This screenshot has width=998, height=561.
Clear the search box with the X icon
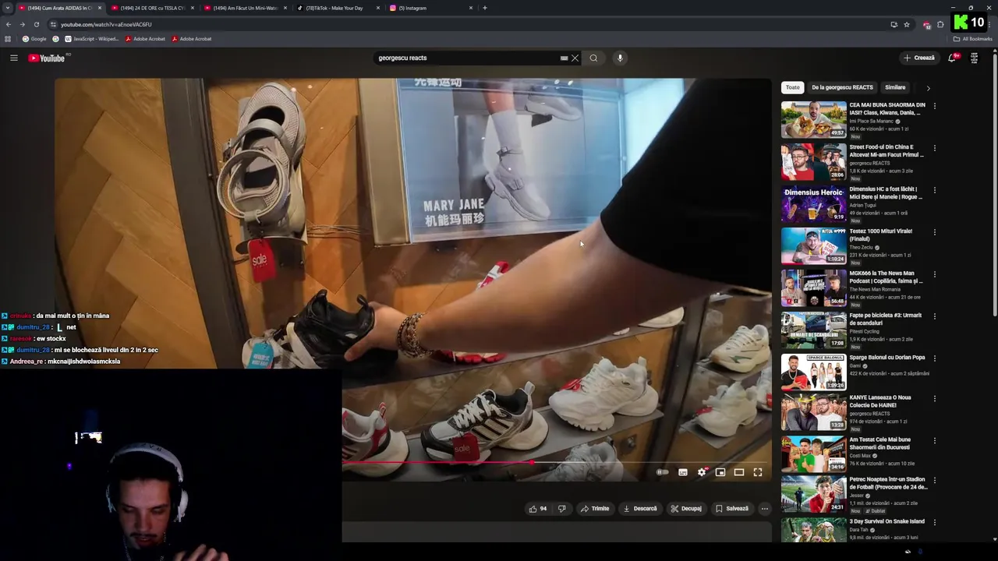(575, 58)
